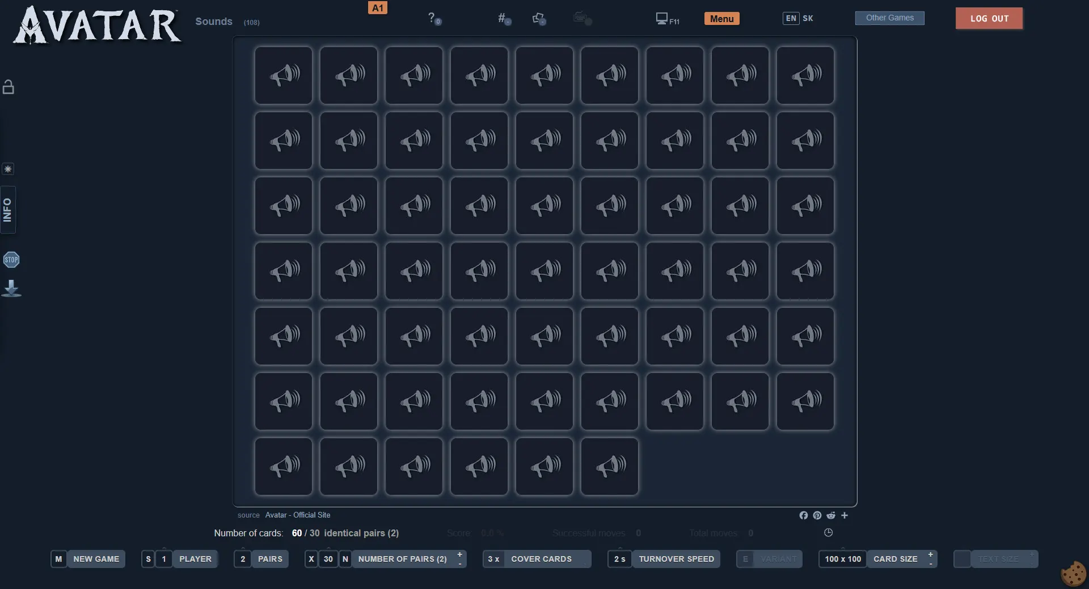Click the LOG OUT button

click(x=989, y=18)
